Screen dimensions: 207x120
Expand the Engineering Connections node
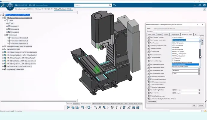tap(3, 69)
